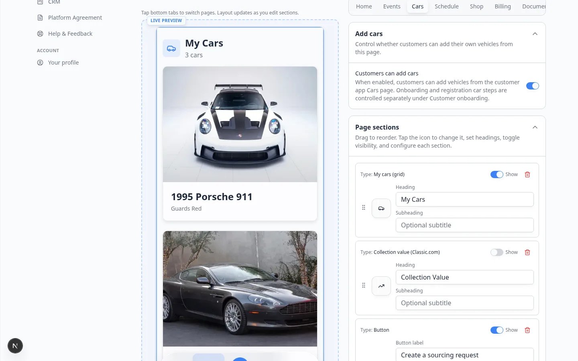Edit the Create a sourcing request label field
Screen dimensions: 578x361
[465, 355]
